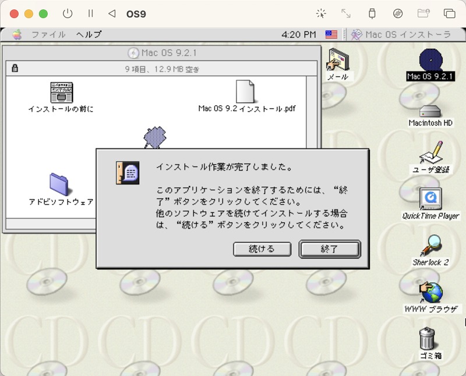This screenshot has width=466, height=376.
Task: Click the speech bubble alert icon in dialog
Action: click(128, 173)
